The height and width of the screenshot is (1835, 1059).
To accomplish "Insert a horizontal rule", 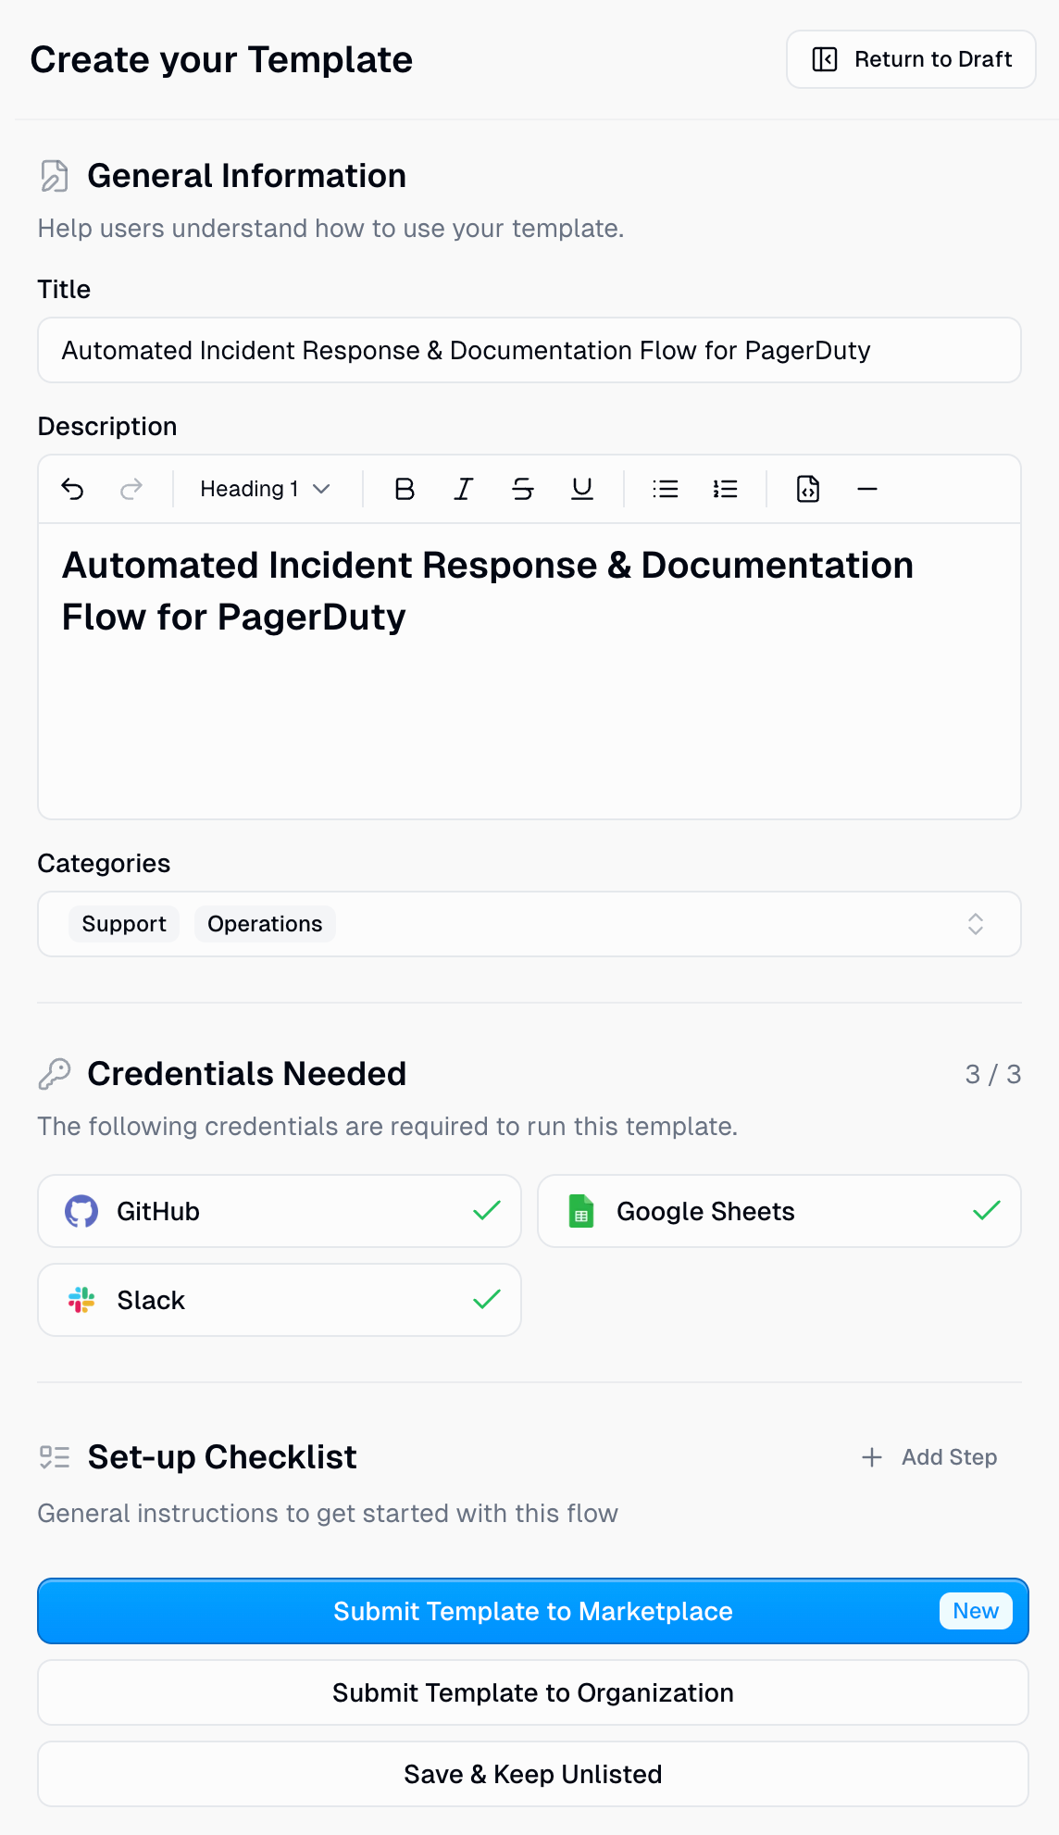I will tap(867, 489).
